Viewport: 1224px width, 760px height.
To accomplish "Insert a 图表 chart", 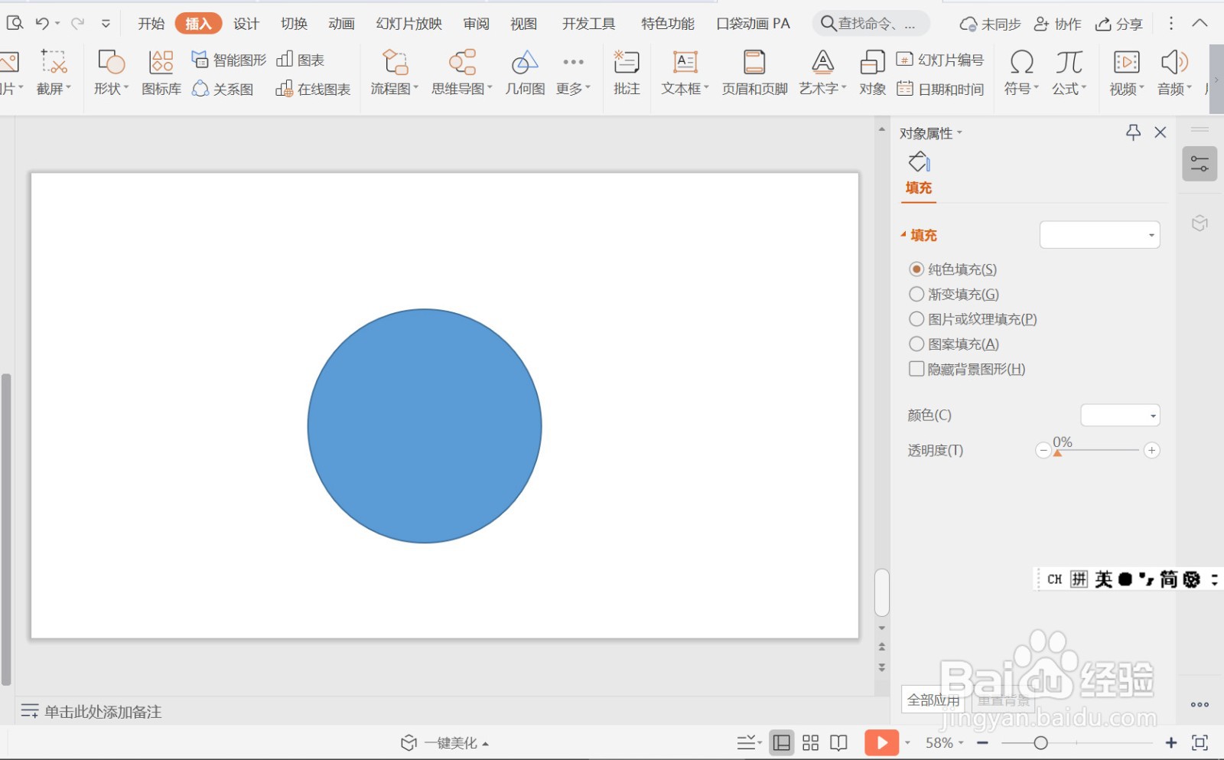I will (x=300, y=59).
